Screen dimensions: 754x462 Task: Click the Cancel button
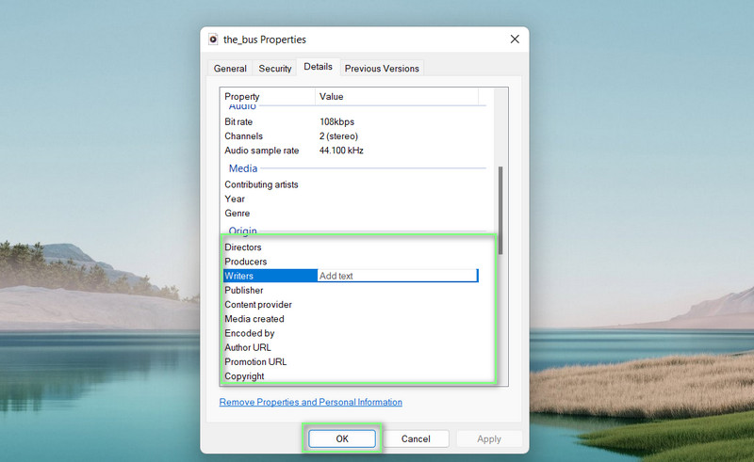(416, 438)
